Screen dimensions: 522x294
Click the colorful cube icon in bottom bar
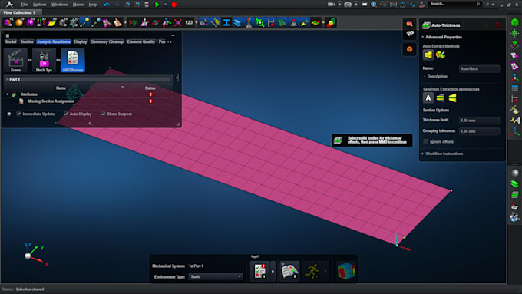346,271
